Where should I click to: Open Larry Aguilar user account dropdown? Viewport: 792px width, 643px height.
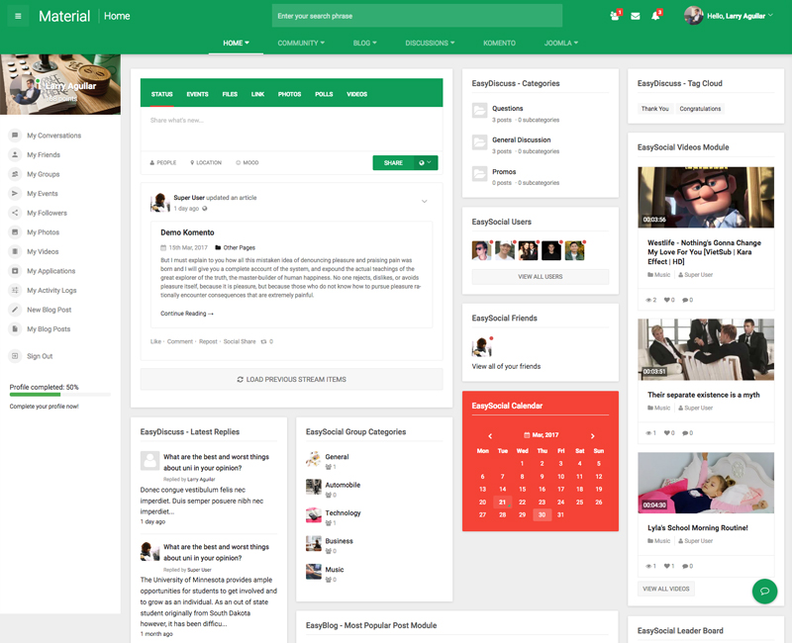[728, 16]
